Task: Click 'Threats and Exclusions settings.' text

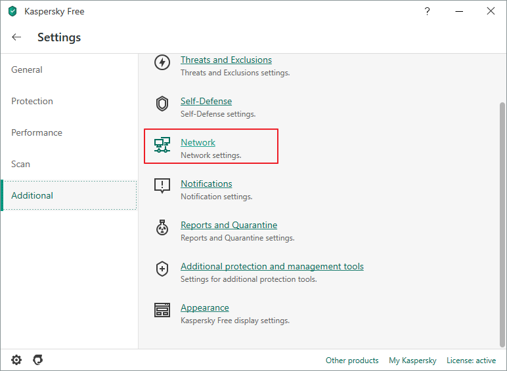Action: [235, 73]
